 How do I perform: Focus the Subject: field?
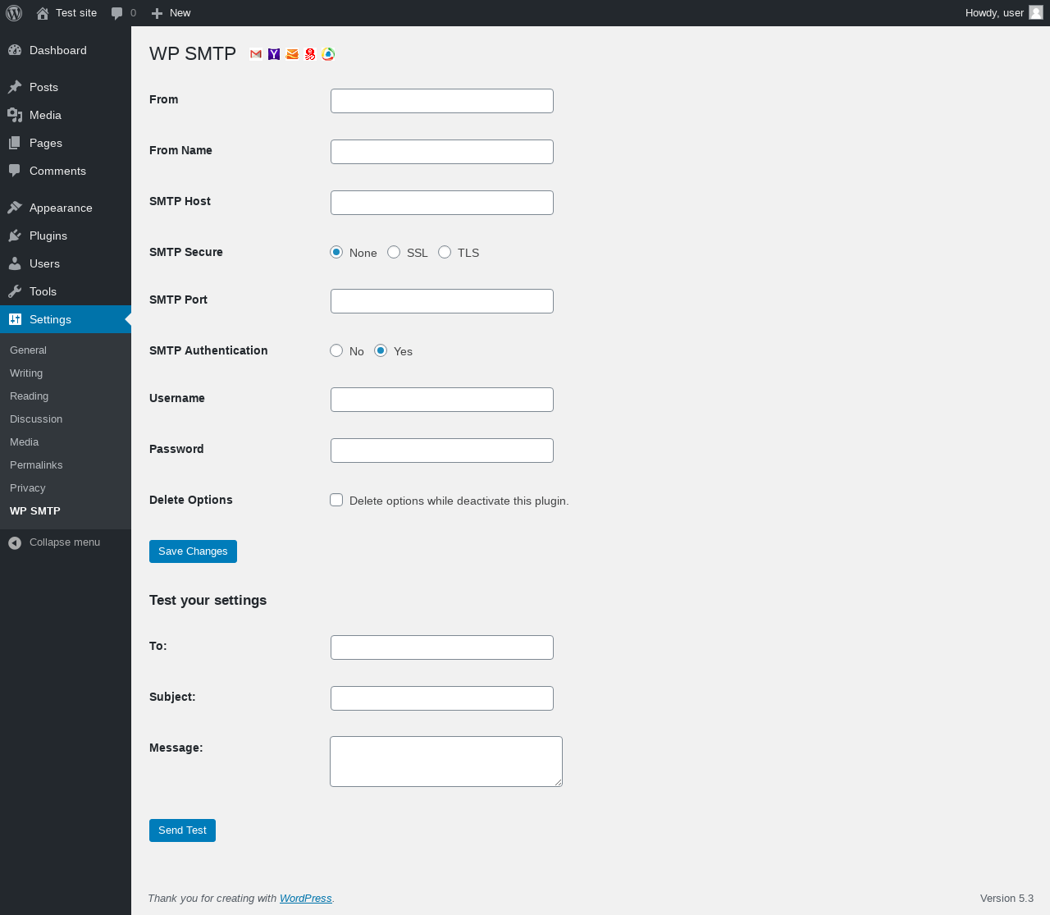click(x=442, y=698)
